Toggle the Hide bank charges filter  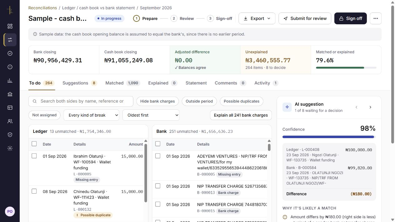(158, 101)
